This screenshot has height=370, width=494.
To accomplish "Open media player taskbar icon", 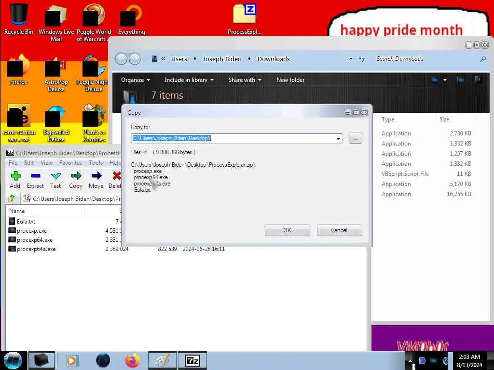I will 71,360.
